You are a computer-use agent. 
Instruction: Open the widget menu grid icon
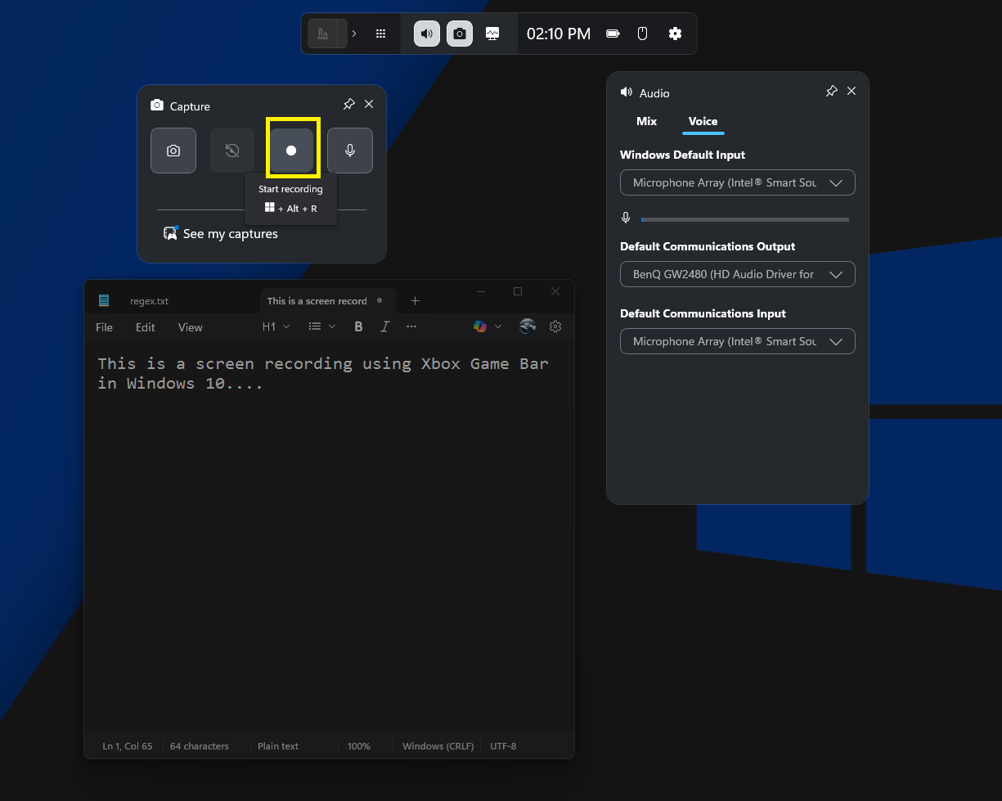click(x=380, y=34)
